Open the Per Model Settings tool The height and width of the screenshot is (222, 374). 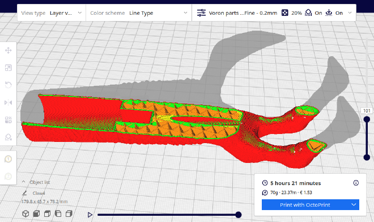(8, 120)
